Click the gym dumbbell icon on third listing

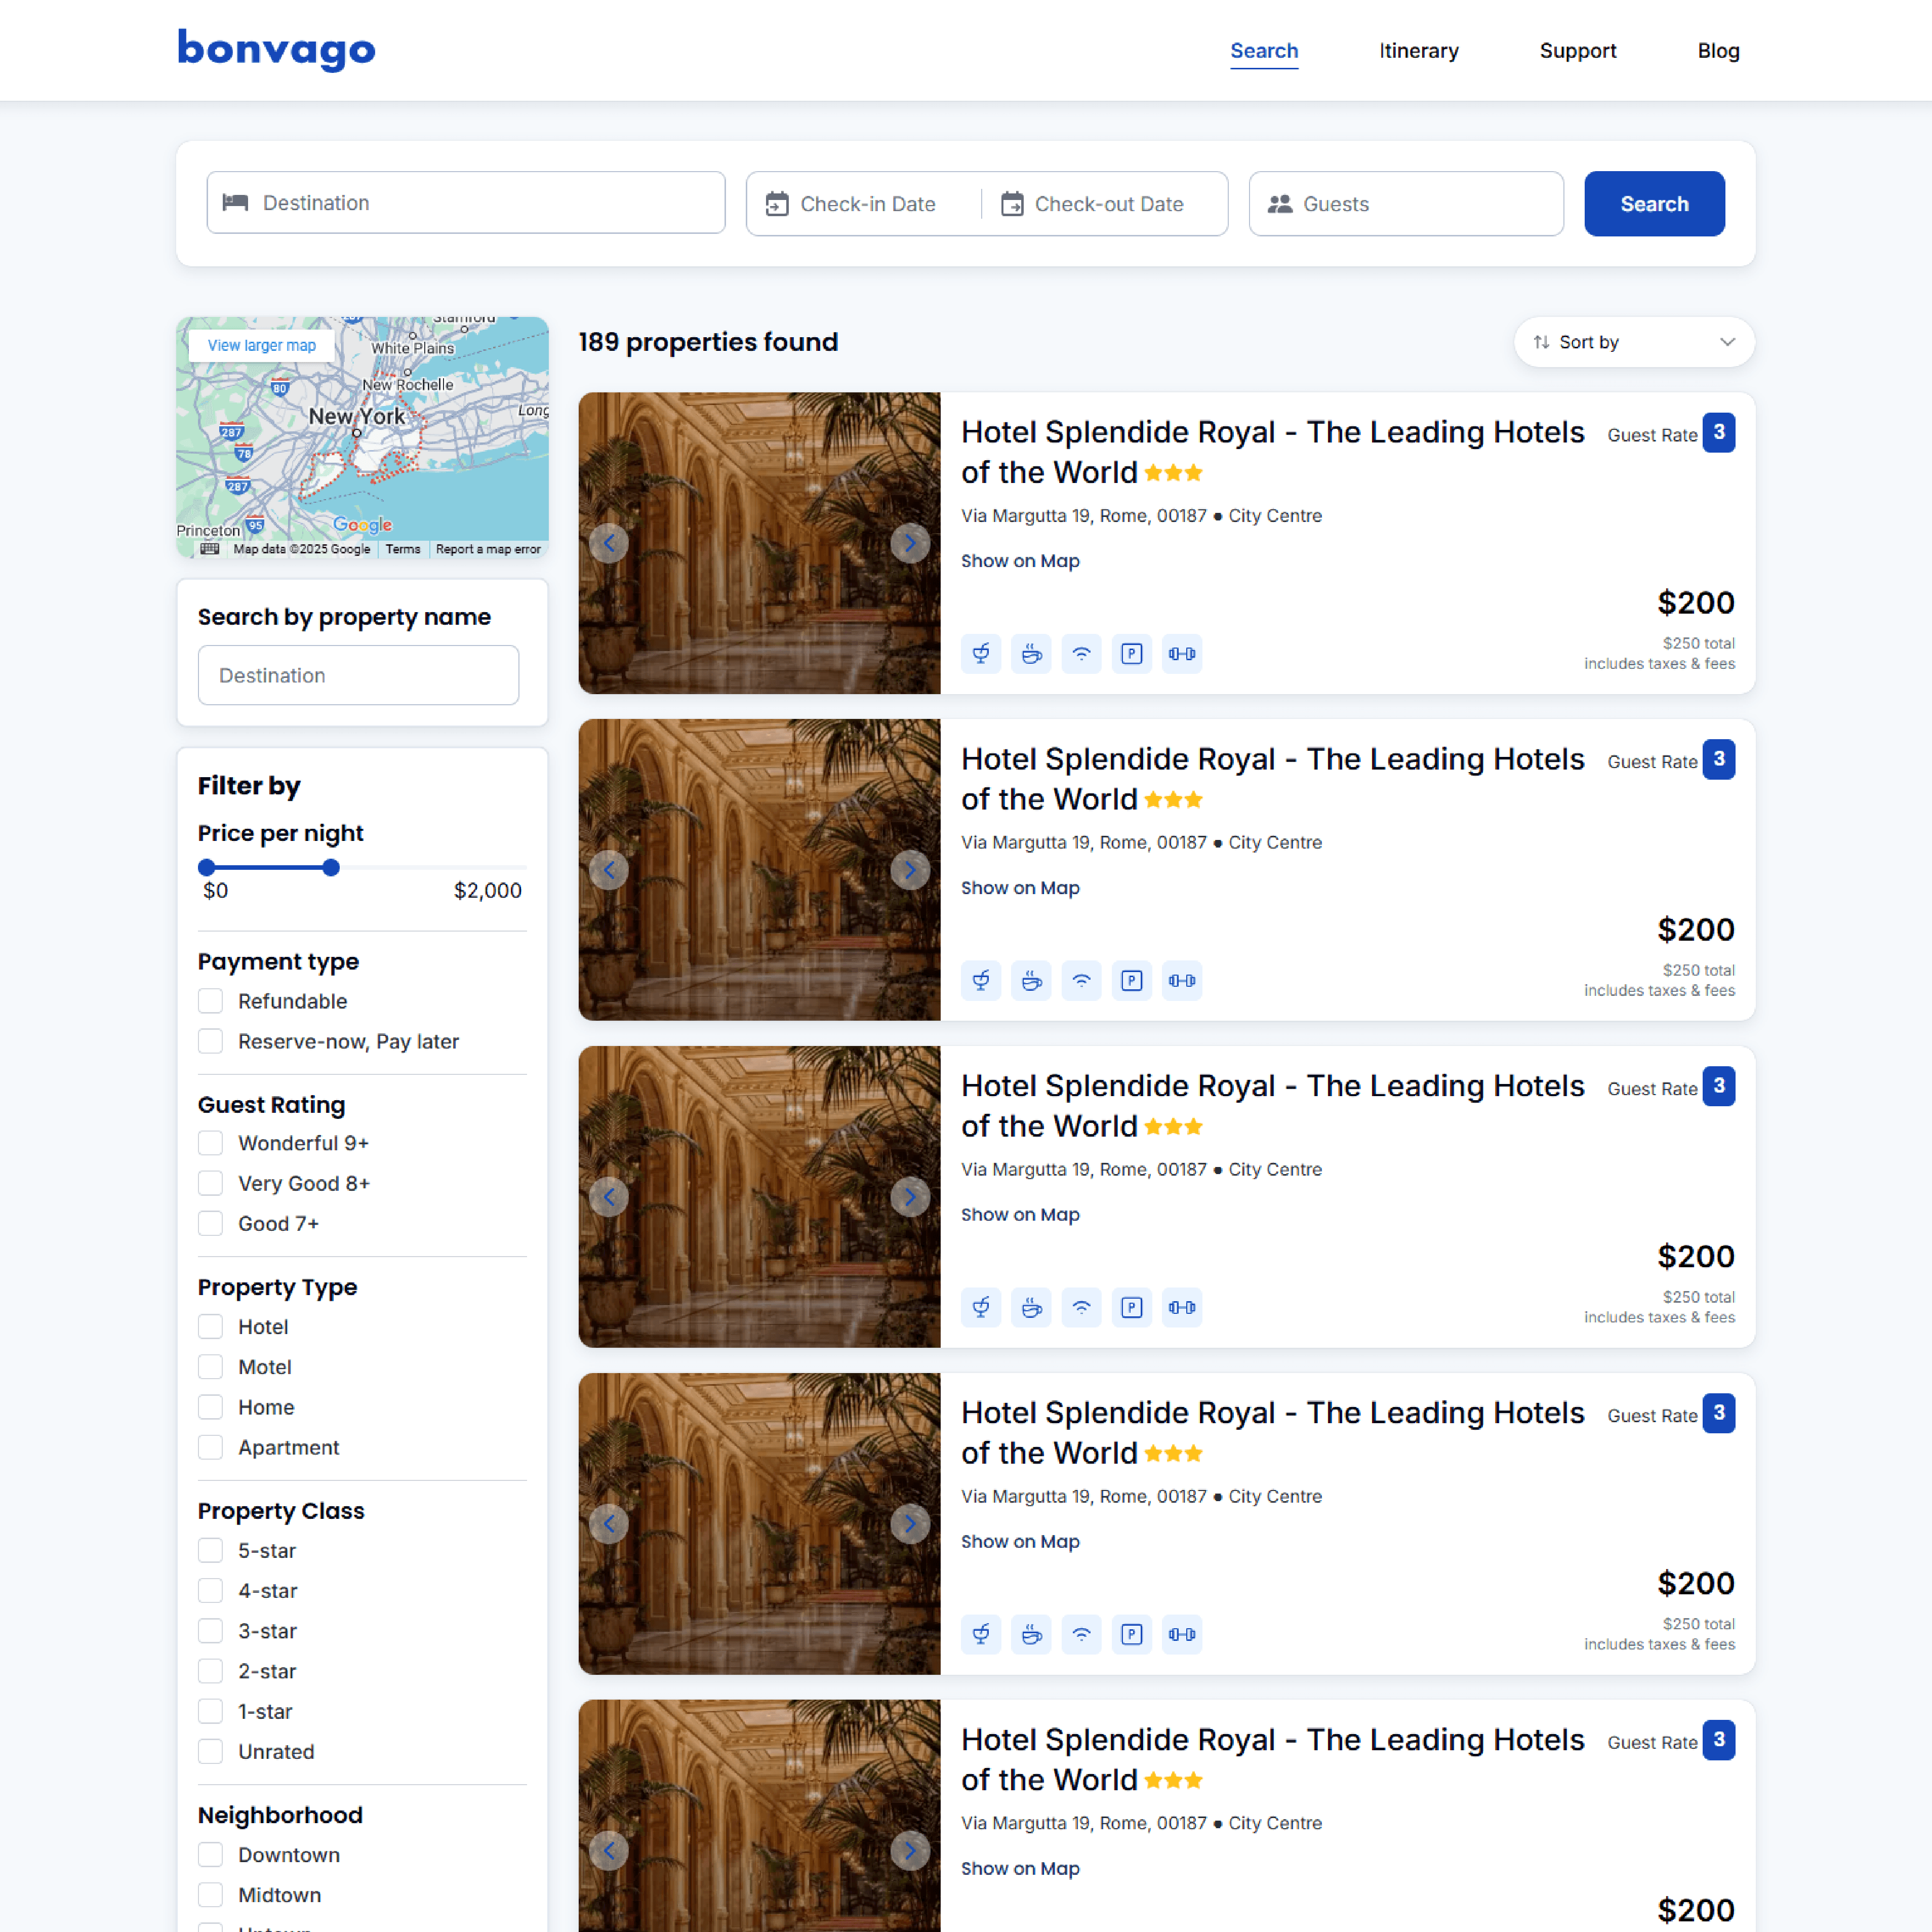point(1181,1308)
